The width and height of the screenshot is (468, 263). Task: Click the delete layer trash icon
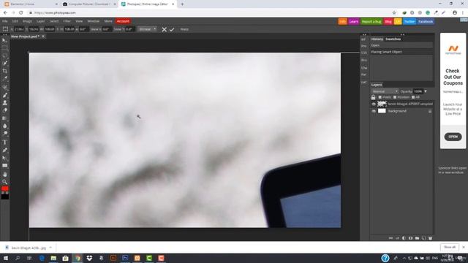click(x=430, y=238)
